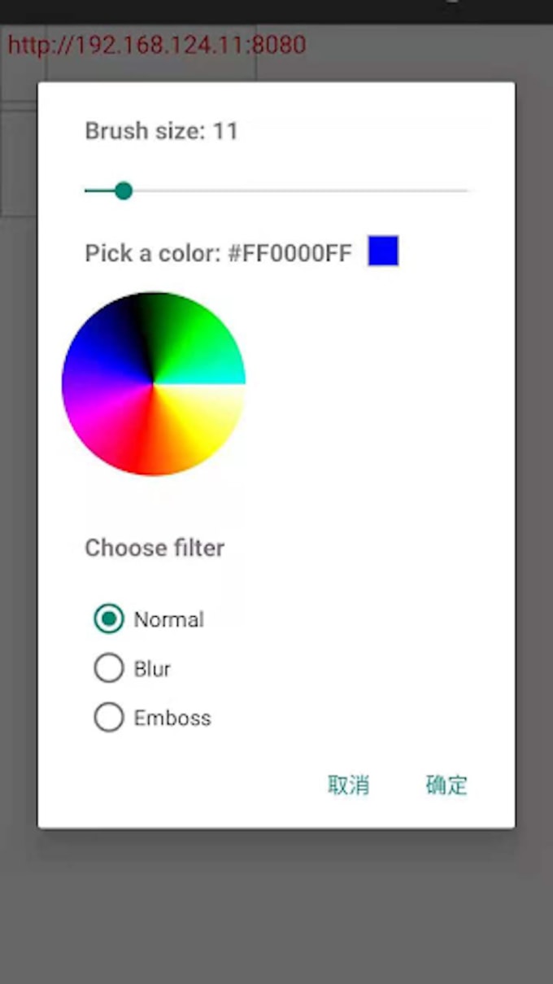
Task: Click the blue selected color preview square
Action: pos(383,251)
